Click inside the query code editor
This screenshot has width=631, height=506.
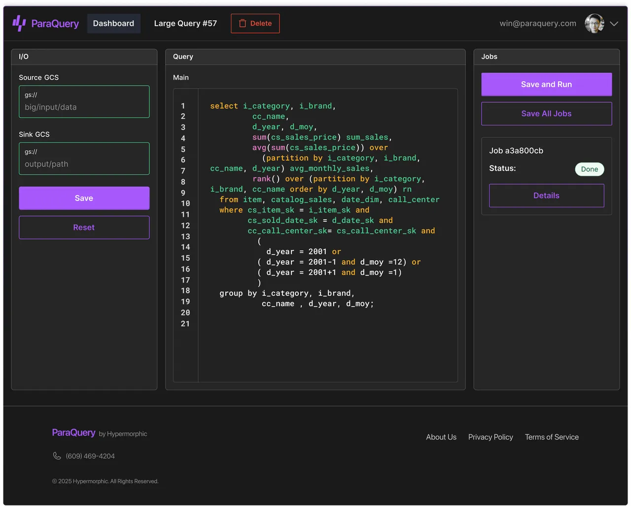pos(315,236)
